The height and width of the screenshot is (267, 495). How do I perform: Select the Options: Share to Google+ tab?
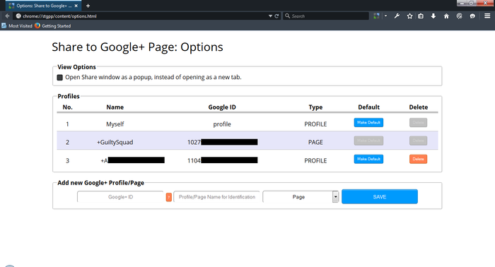(x=42, y=6)
